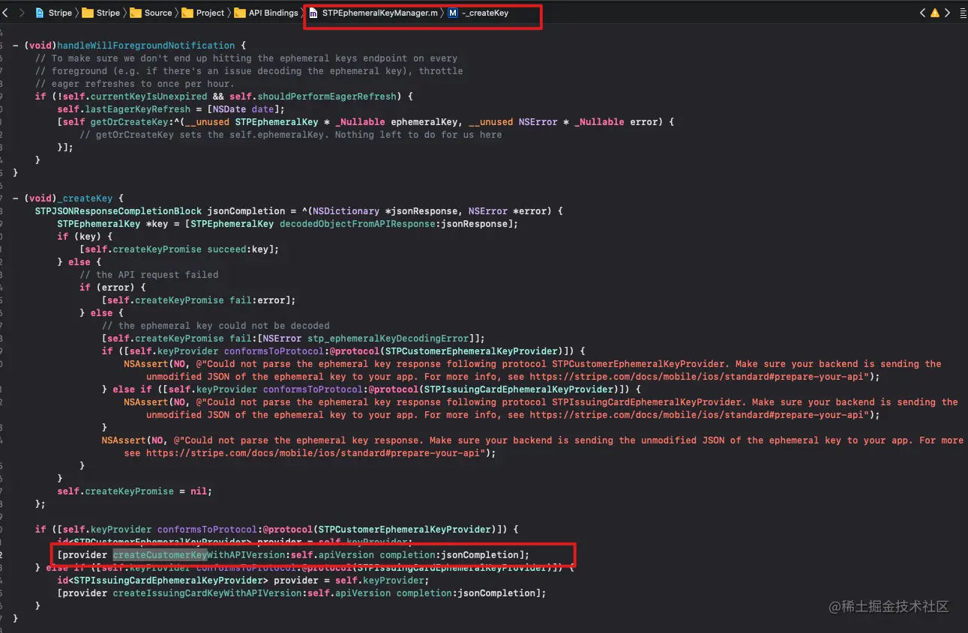This screenshot has width=968, height=633.
Task: Click the comment "the ephemeral key could not be decoded"
Action: [215, 325]
